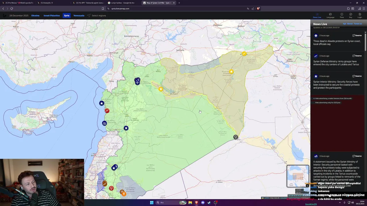Switch to the Ukraine map tab
The height and width of the screenshot is (206, 367).
coord(35,15)
